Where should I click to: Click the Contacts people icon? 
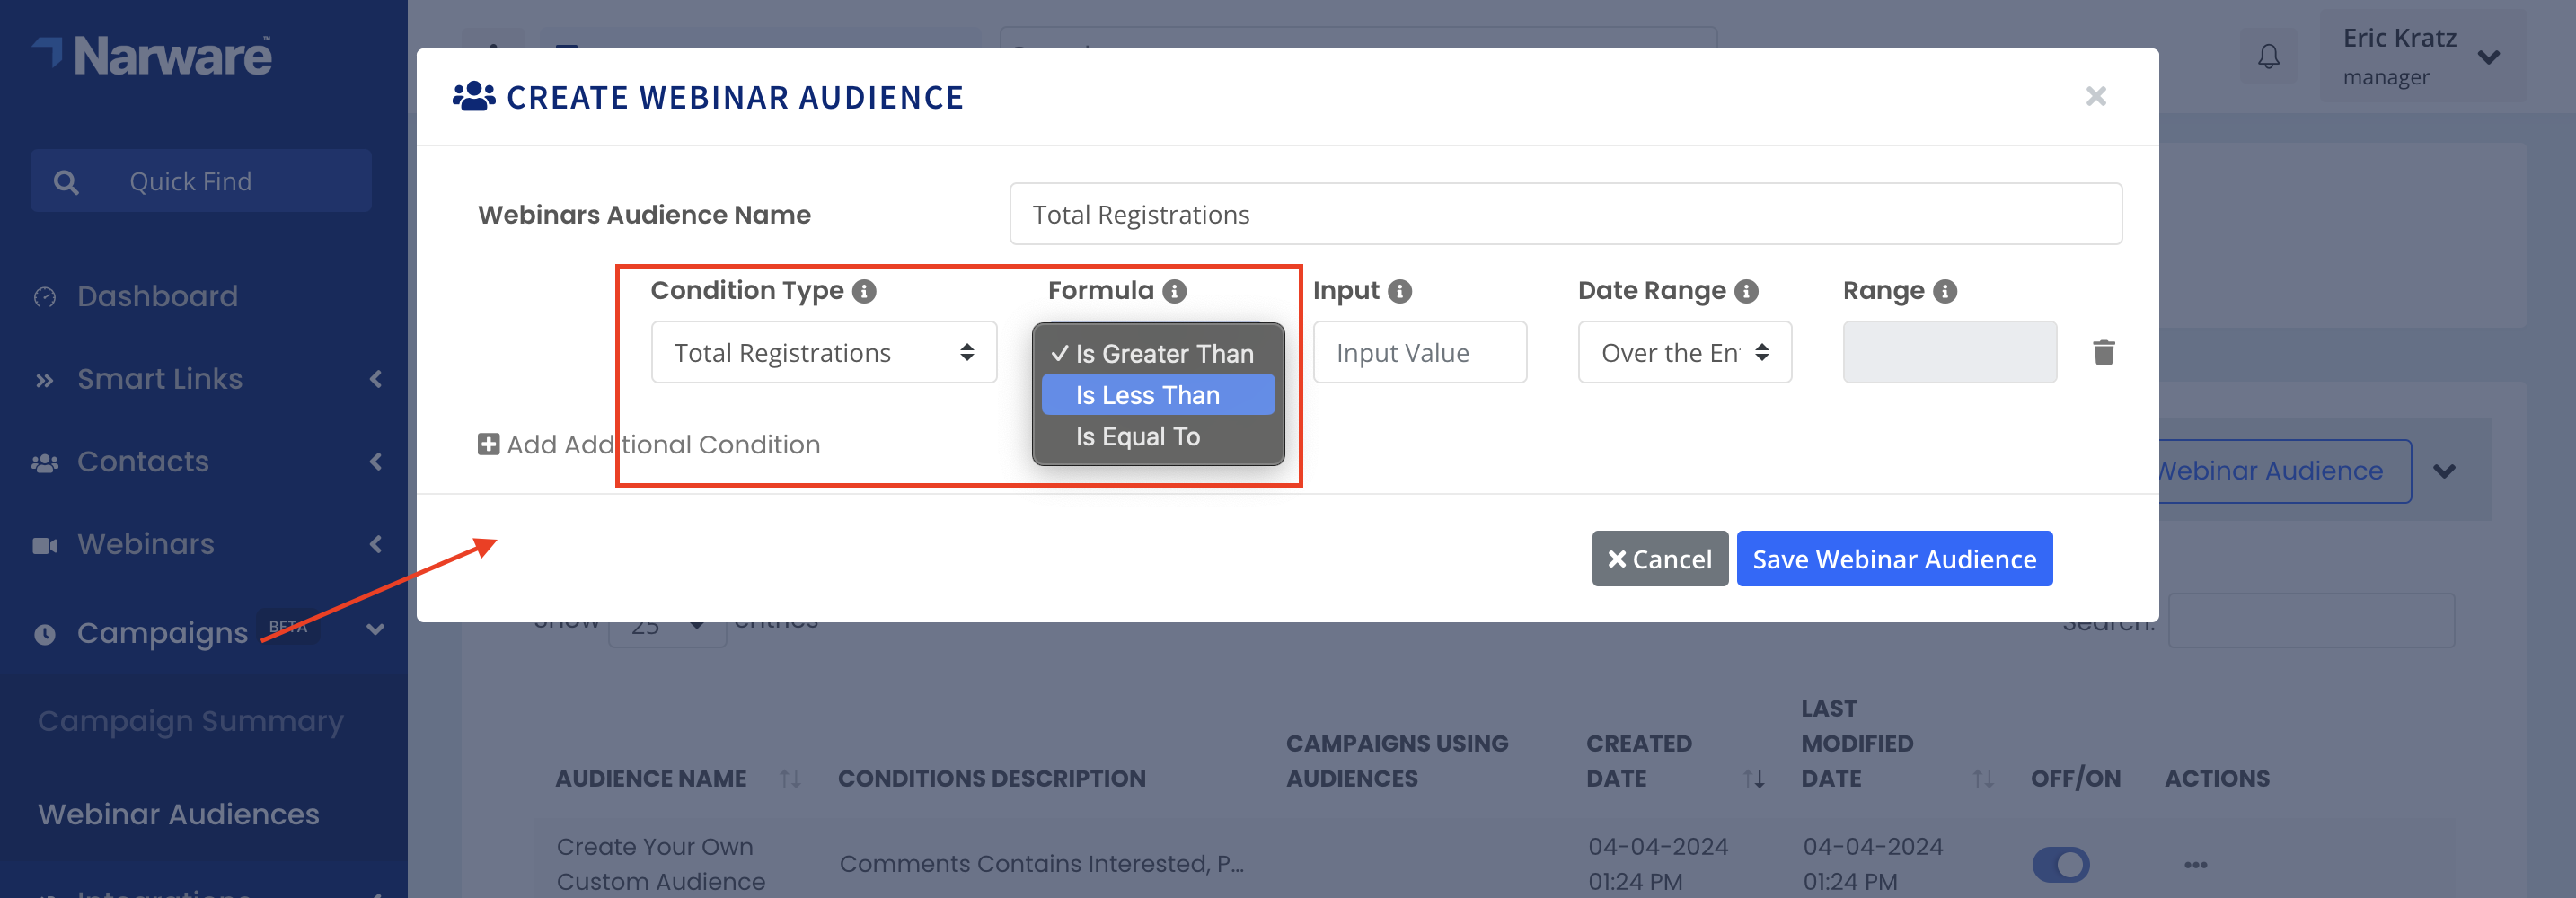click(x=45, y=463)
